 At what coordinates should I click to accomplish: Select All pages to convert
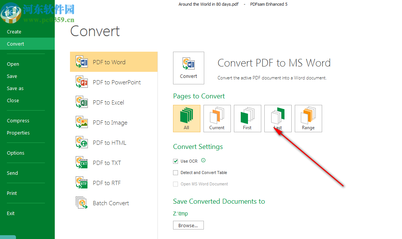pos(187,118)
